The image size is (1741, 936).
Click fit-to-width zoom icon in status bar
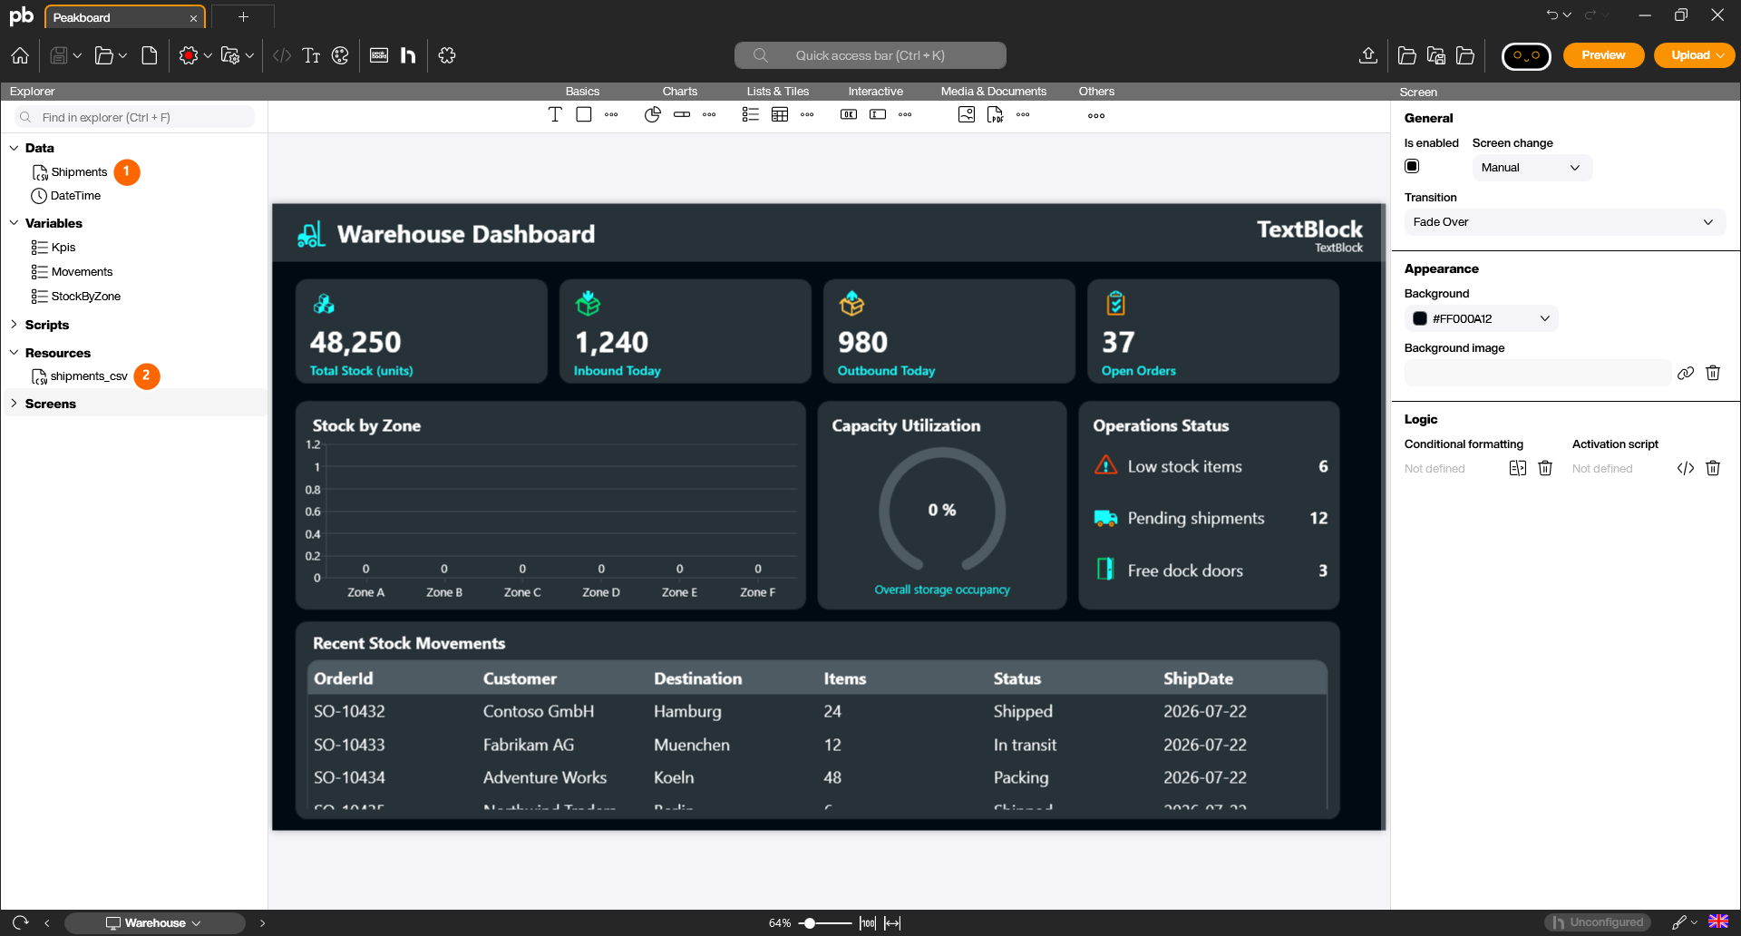893,923
